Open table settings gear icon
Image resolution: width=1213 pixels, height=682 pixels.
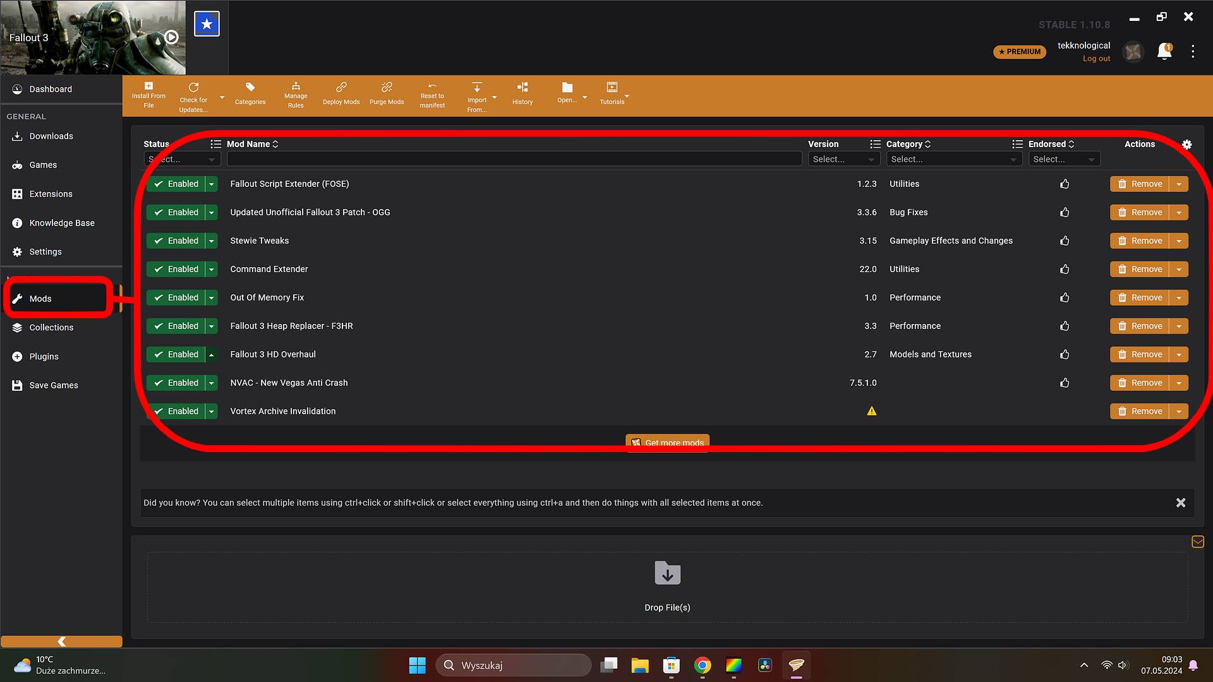coord(1187,145)
